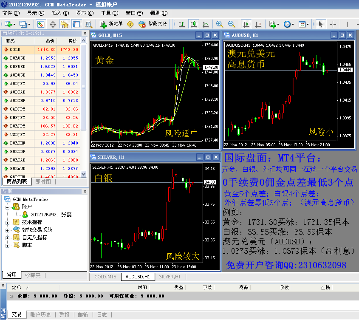Click the Zoom Out magnifier
Screen dimensions: 359x320
coord(232,24)
